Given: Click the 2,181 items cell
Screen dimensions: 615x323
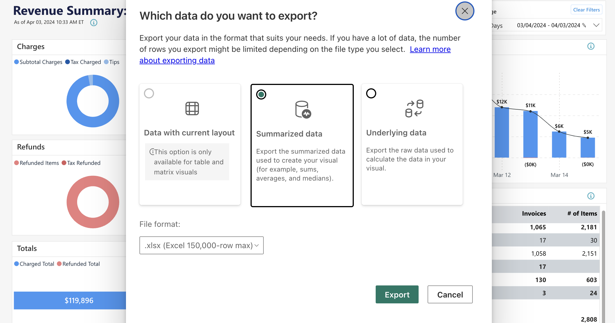Looking at the screenshot, I should click(x=589, y=227).
